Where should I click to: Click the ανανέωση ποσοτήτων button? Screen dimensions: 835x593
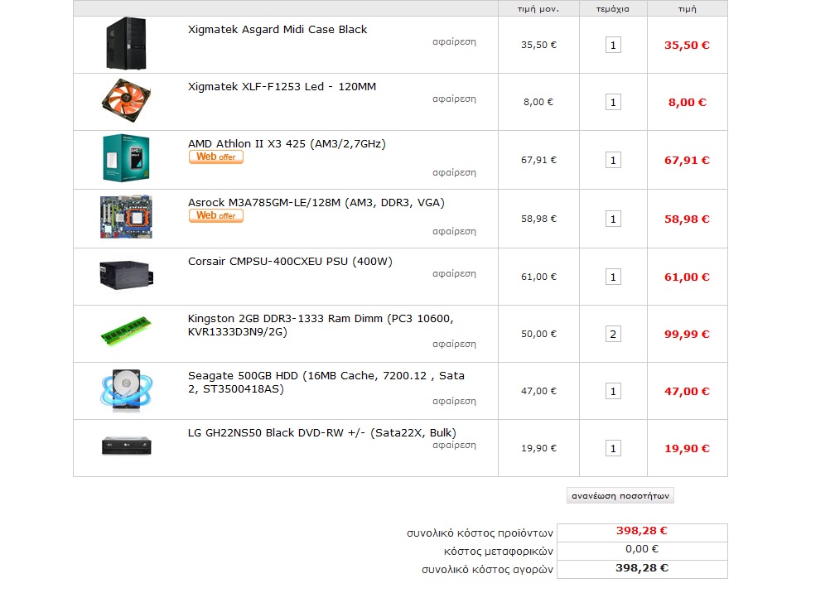(x=620, y=495)
